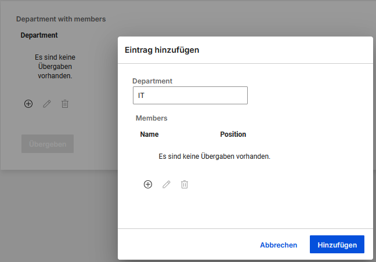376x262 pixels.
Task: Click the trash icon below background Department list
Action: [65, 104]
